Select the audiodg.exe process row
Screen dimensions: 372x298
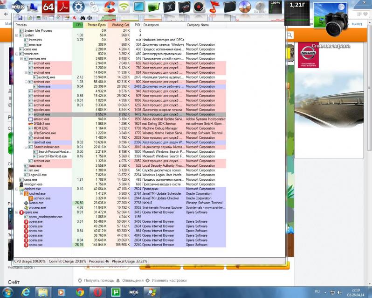tap(120, 77)
